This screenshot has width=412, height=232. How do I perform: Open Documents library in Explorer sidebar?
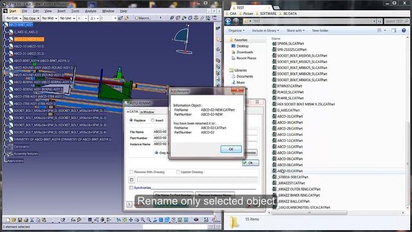245,76
